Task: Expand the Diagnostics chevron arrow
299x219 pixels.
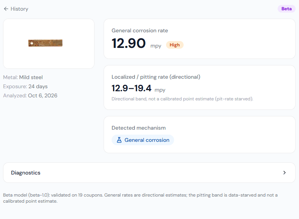Action: [x=284, y=173]
